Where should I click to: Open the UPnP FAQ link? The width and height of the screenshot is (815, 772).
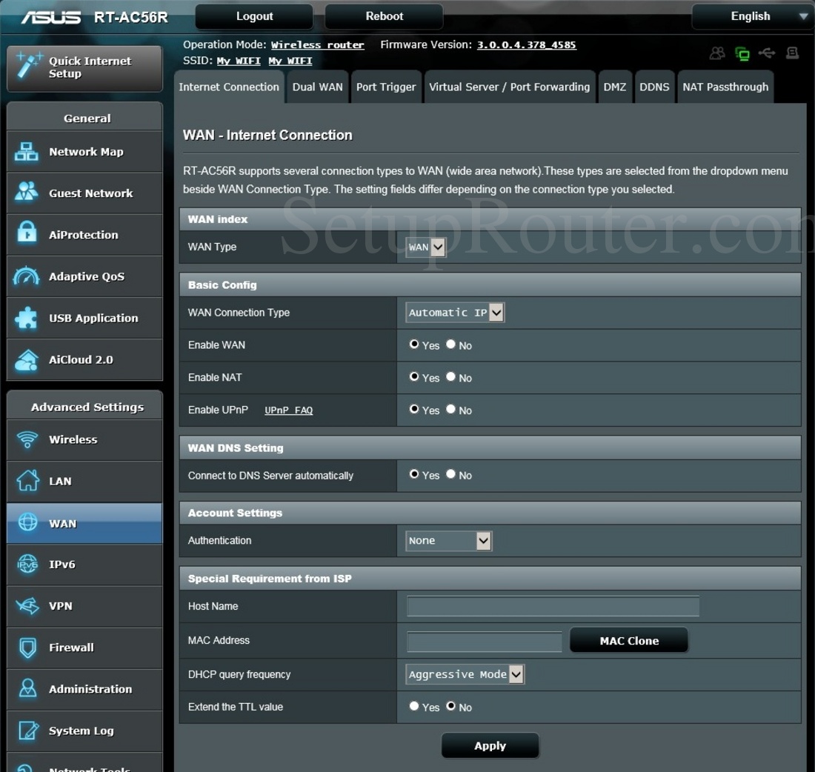[x=288, y=410]
